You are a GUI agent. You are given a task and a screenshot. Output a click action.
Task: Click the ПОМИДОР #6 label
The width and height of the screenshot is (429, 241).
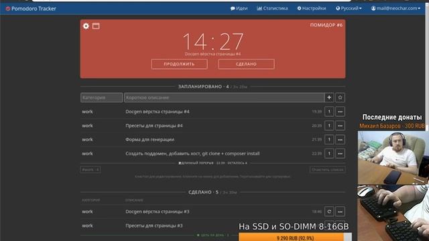pos(326,25)
